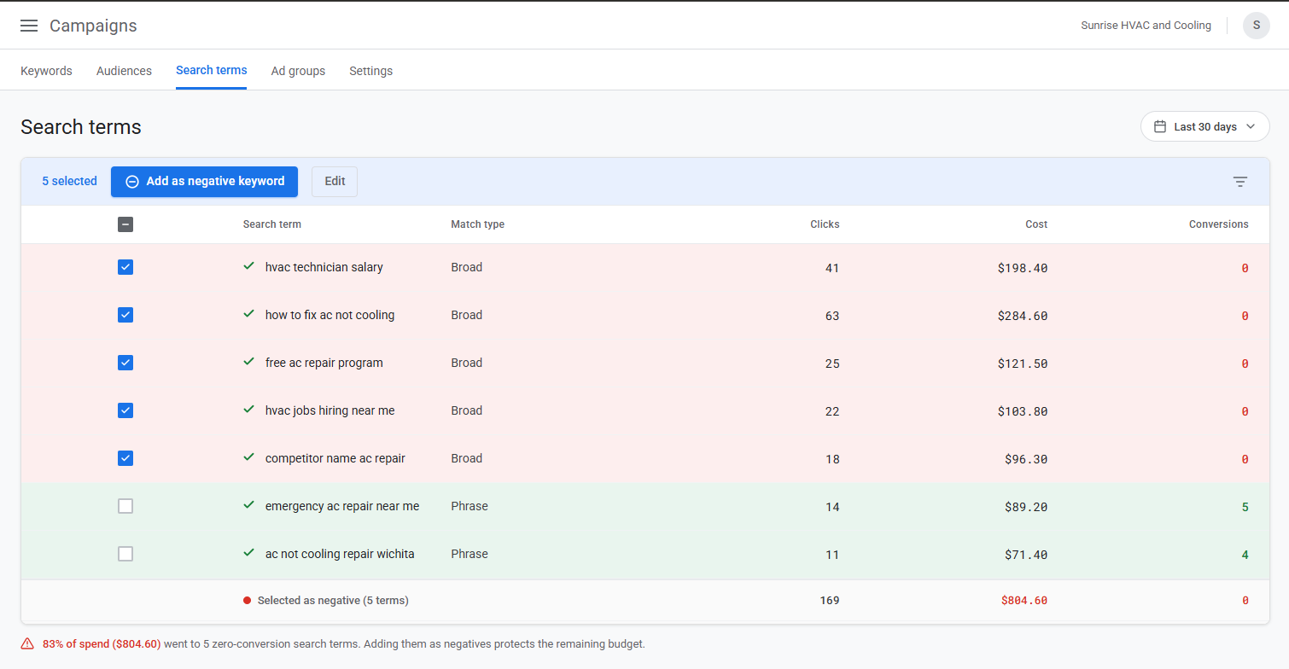The image size is (1289, 669).
Task: Click the total cost $804.60 in summary row
Action: click(x=1024, y=601)
